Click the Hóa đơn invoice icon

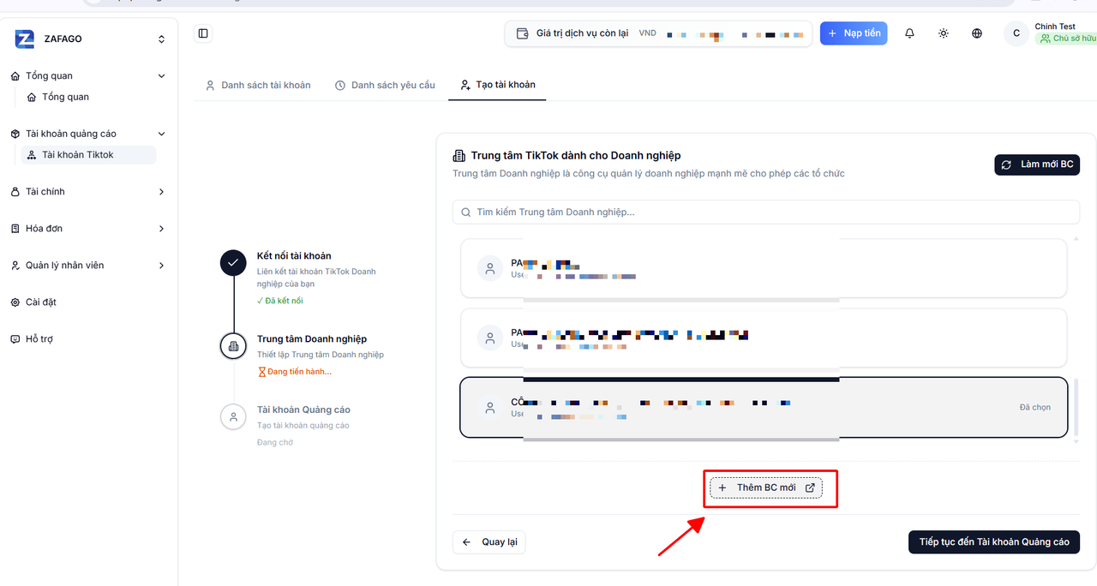click(x=15, y=229)
